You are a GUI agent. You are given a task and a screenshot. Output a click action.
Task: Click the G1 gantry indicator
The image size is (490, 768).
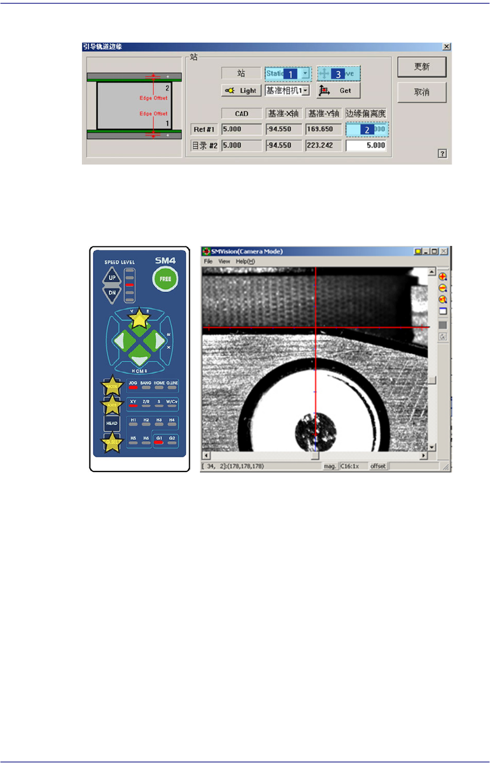[x=159, y=440]
